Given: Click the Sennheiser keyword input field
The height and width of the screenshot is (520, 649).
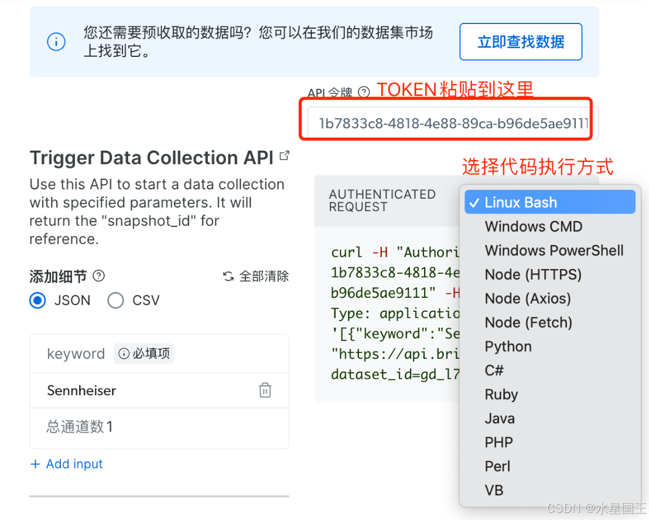Looking at the screenshot, I should pyautogui.click(x=159, y=390).
